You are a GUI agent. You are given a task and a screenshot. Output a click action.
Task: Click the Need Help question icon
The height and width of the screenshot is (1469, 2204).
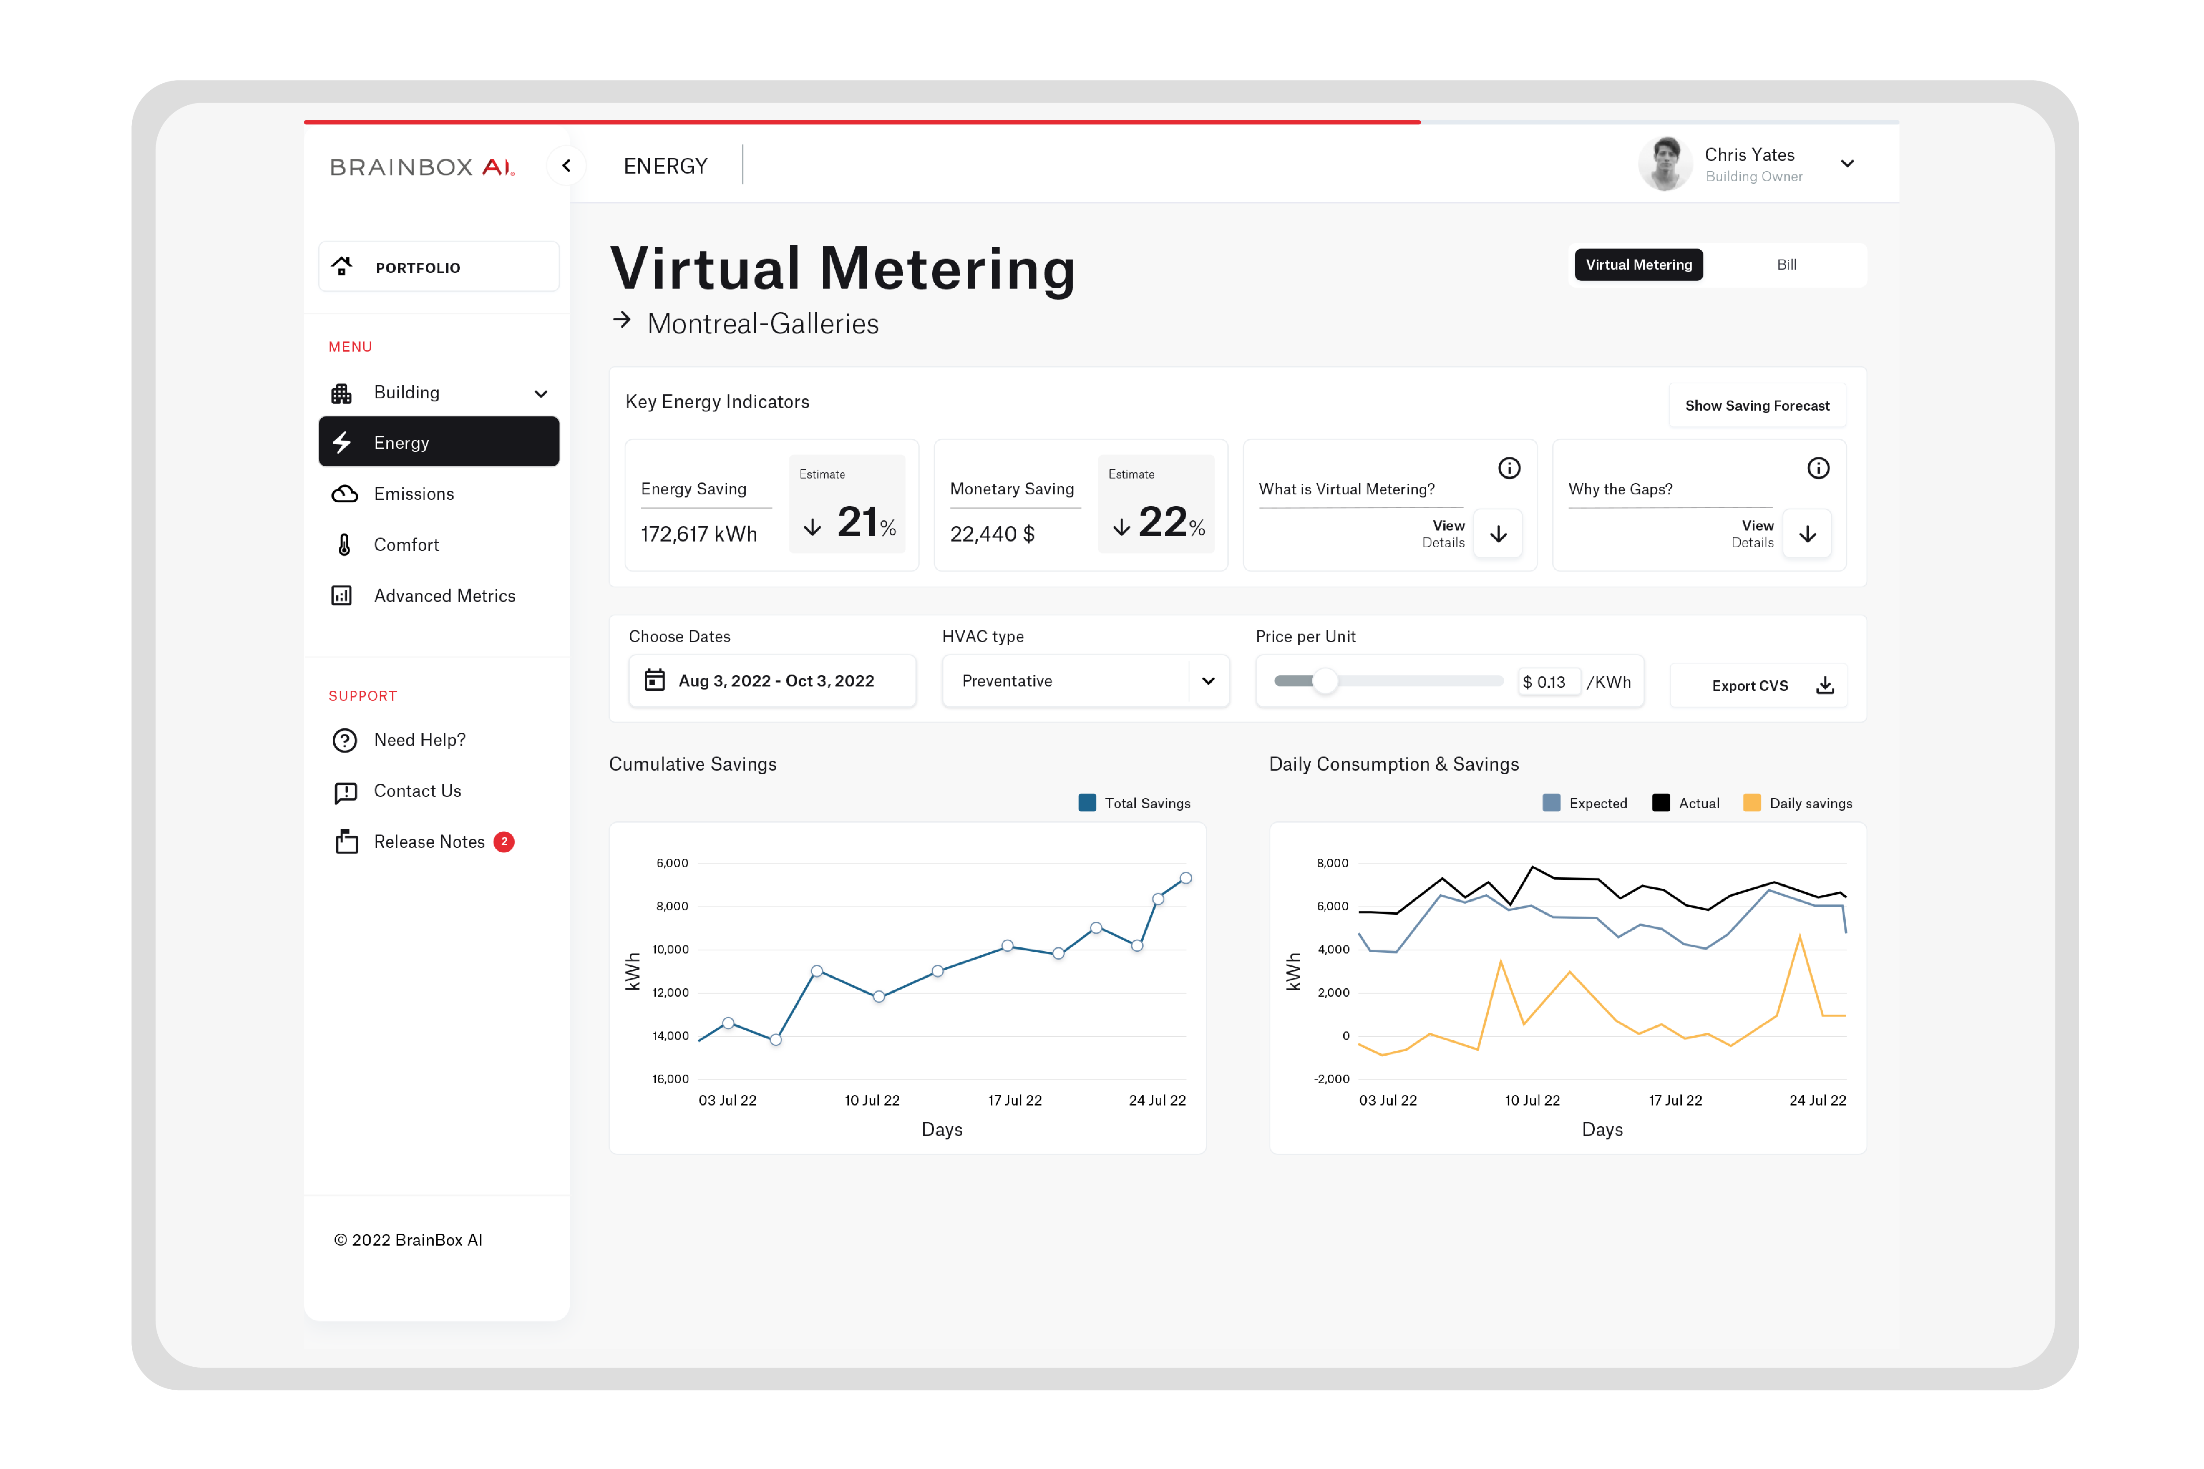click(x=345, y=740)
